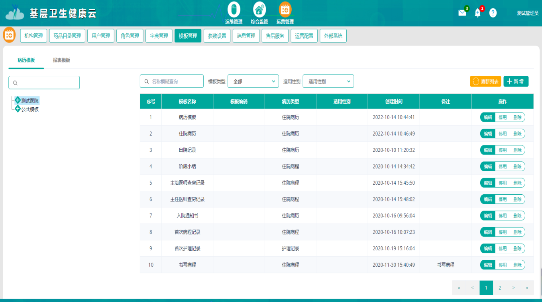542x302 pixels.
Task: Switch to the 病历模板 tab
Action: click(x=26, y=60)
